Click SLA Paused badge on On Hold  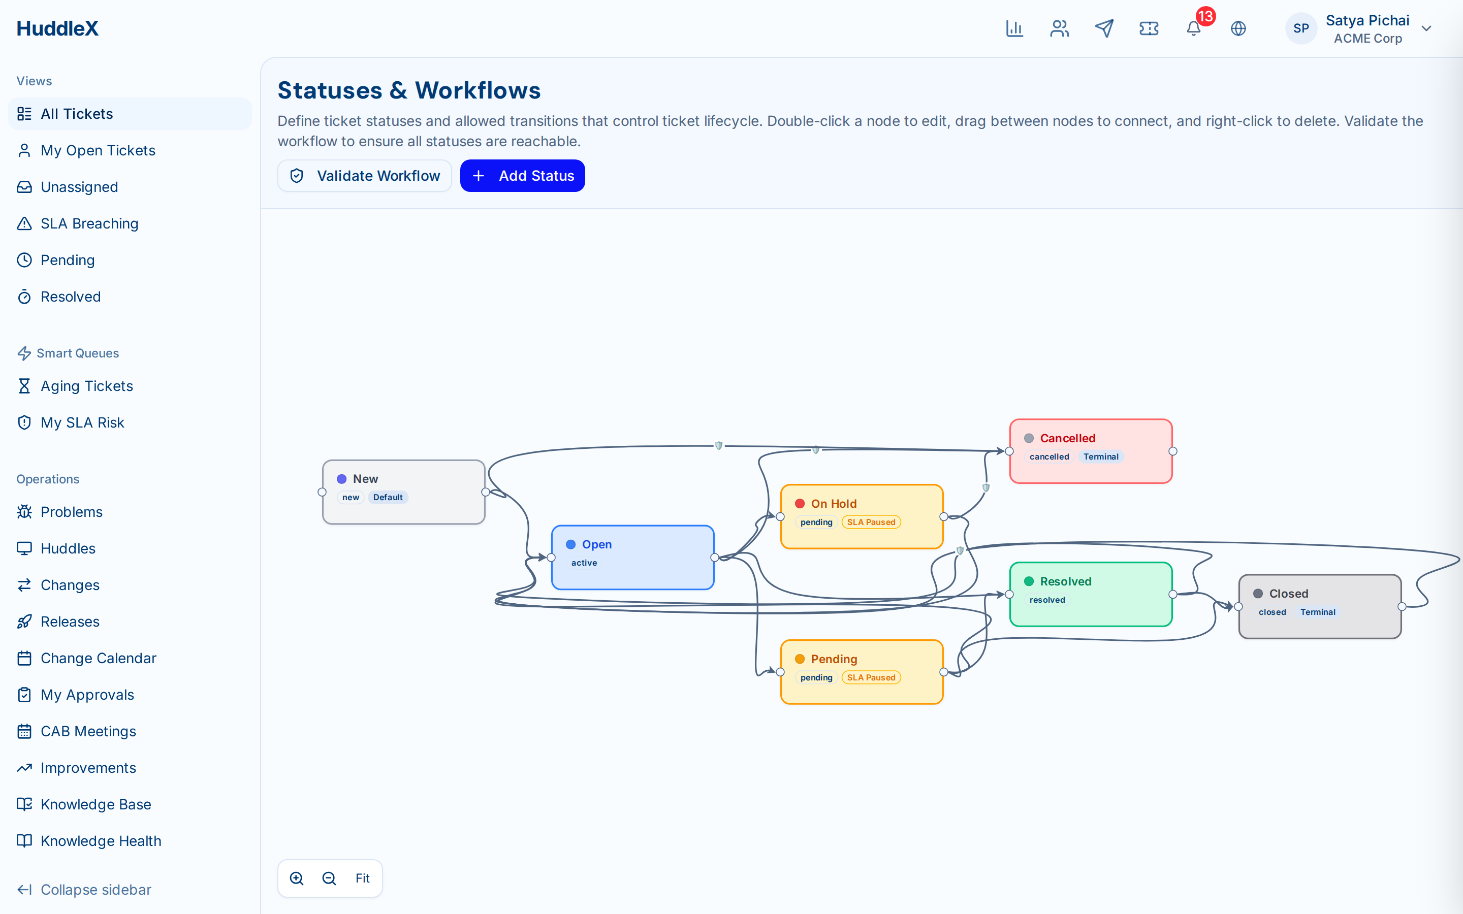871,523
